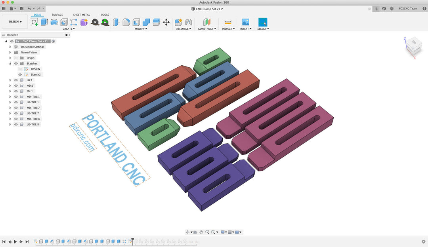Open the PDXCNC Team account menu
Image resolution: width=428 pixels, height=247 pixels.
(408, 8)
